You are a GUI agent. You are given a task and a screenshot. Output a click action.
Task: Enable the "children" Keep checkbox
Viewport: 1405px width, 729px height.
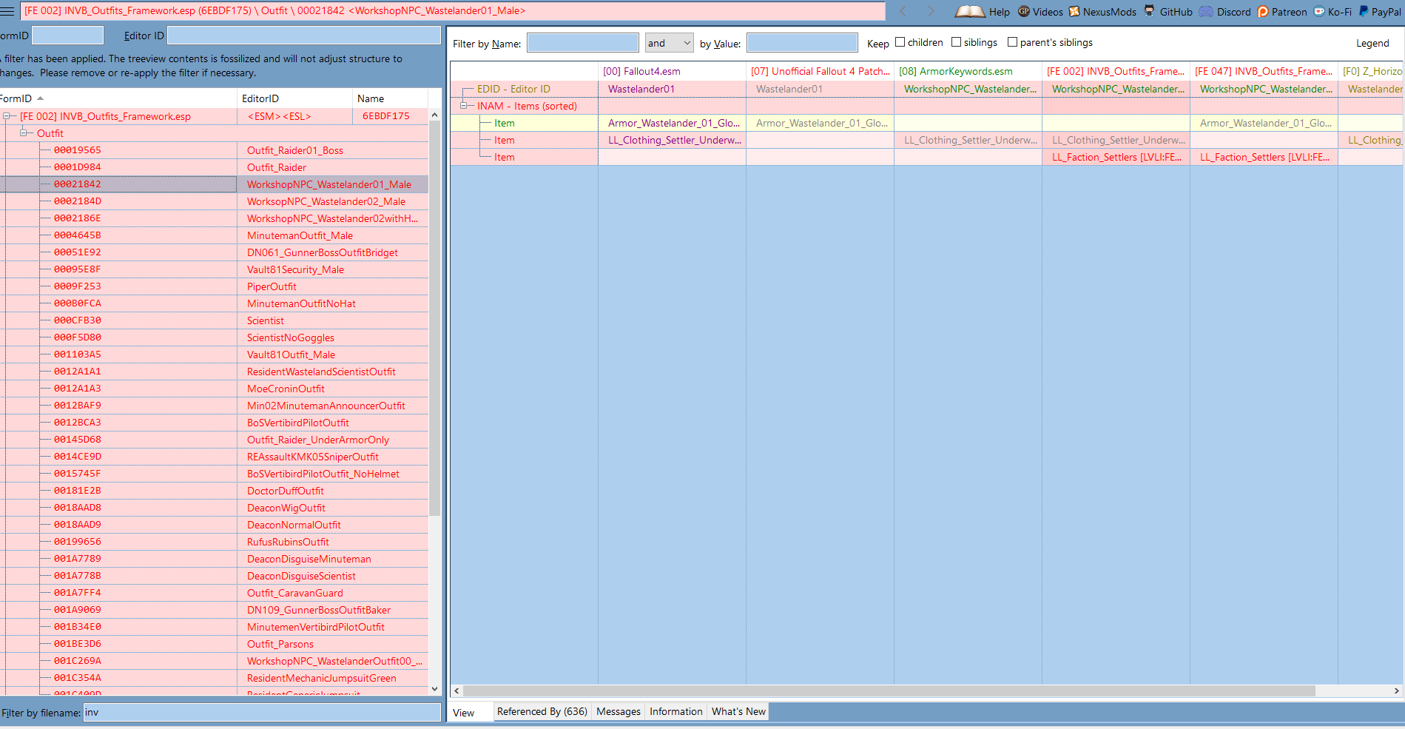(900, 42)
